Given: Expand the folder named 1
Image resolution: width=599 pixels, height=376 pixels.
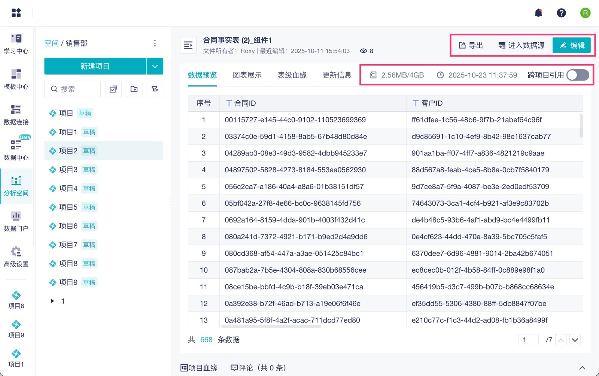Looking at the screenshot, I should 52,301.
